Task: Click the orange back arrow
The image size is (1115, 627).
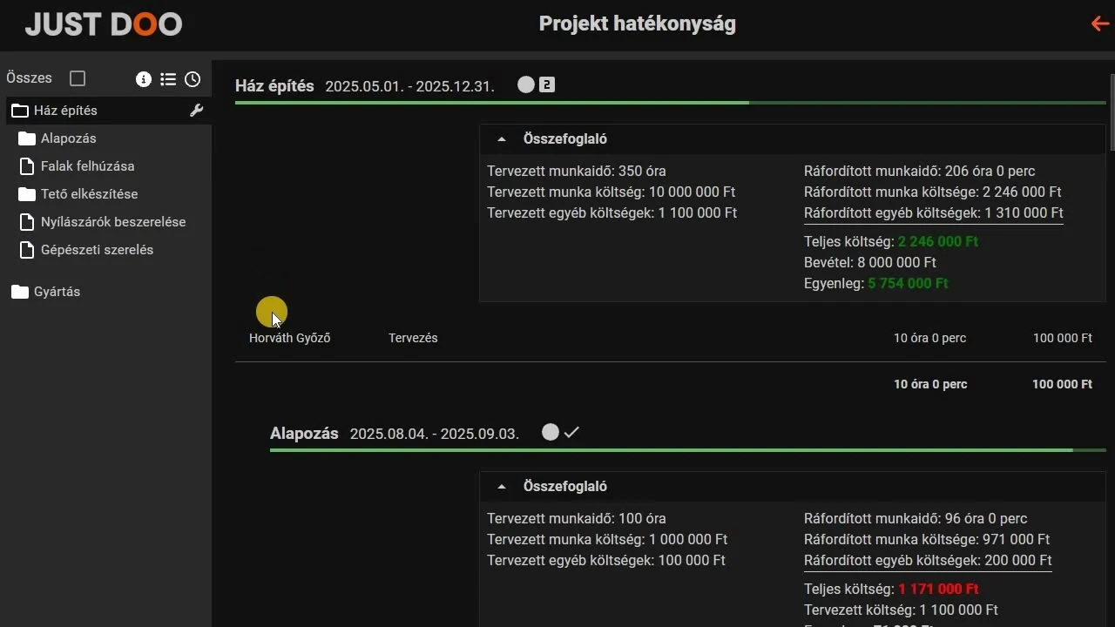Action: point(1100,24)
